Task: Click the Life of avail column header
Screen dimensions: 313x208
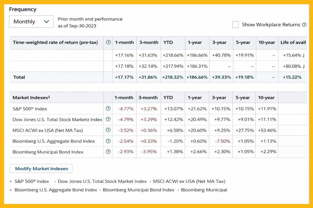Action: coord(293,42)
